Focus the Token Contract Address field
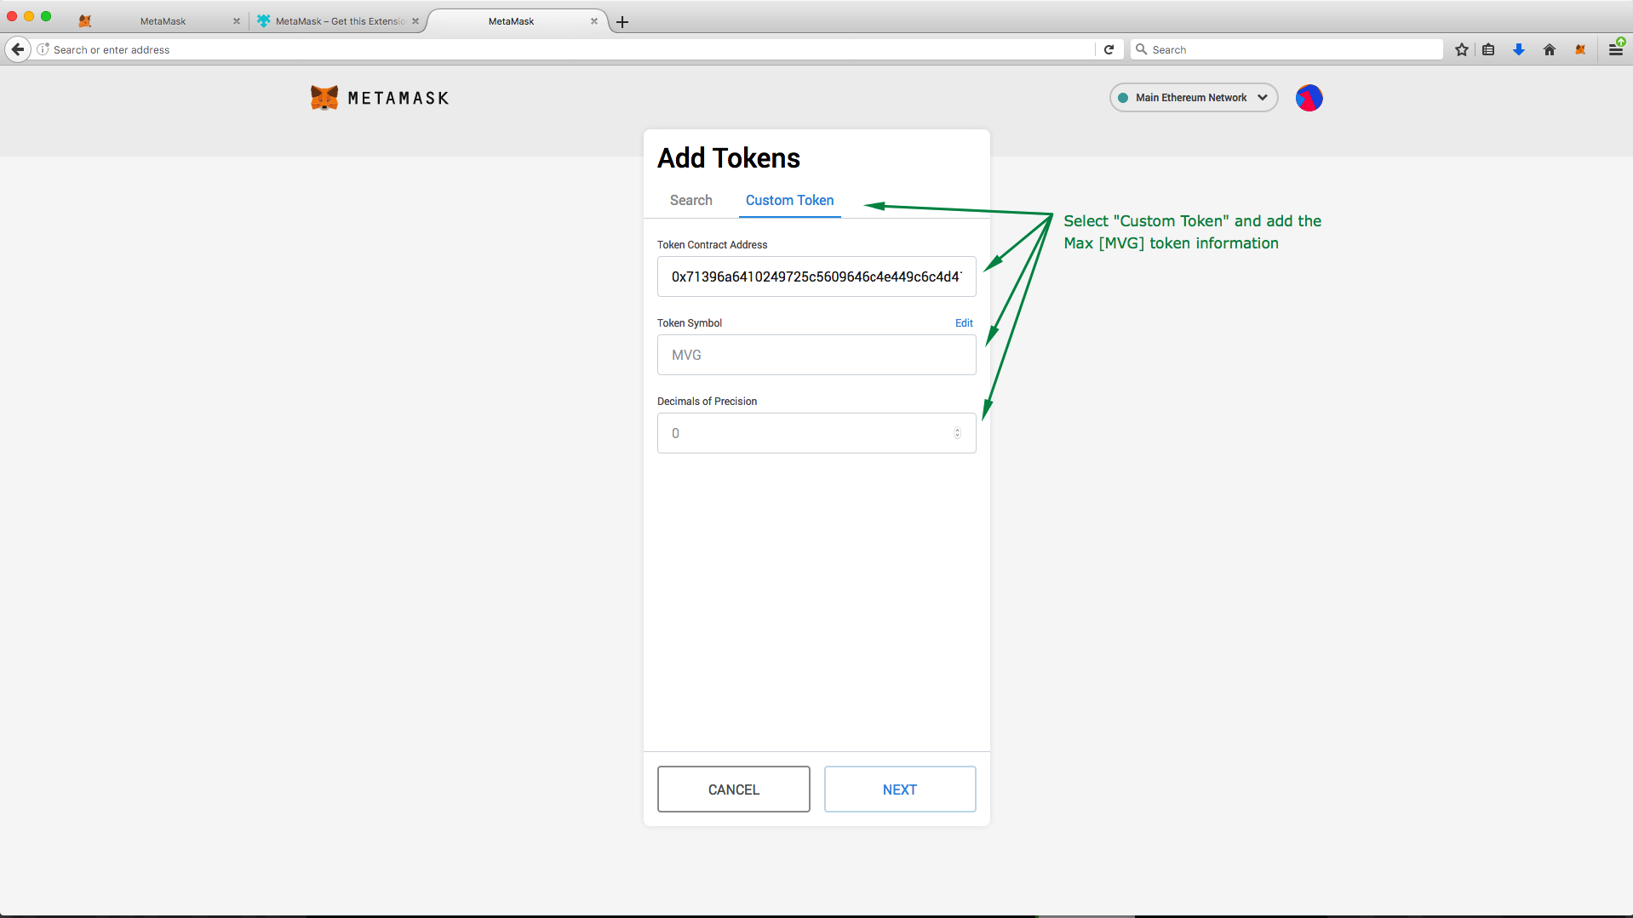1633x918 pixels. point(816,277)
